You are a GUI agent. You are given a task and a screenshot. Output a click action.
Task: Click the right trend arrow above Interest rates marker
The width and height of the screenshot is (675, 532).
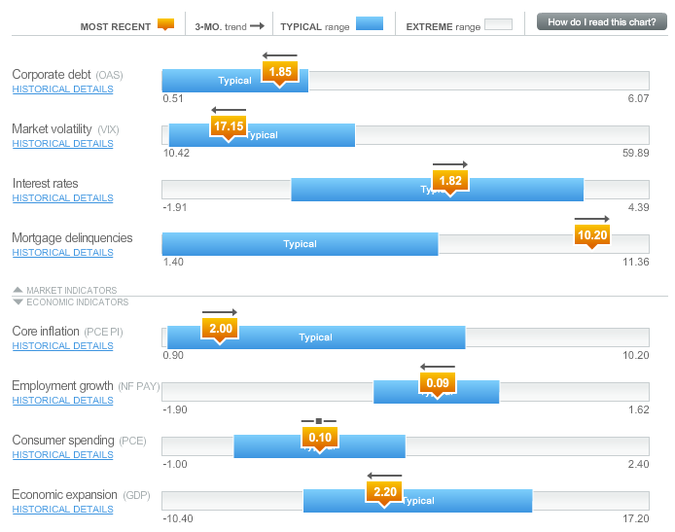click(x=450, y=164)
